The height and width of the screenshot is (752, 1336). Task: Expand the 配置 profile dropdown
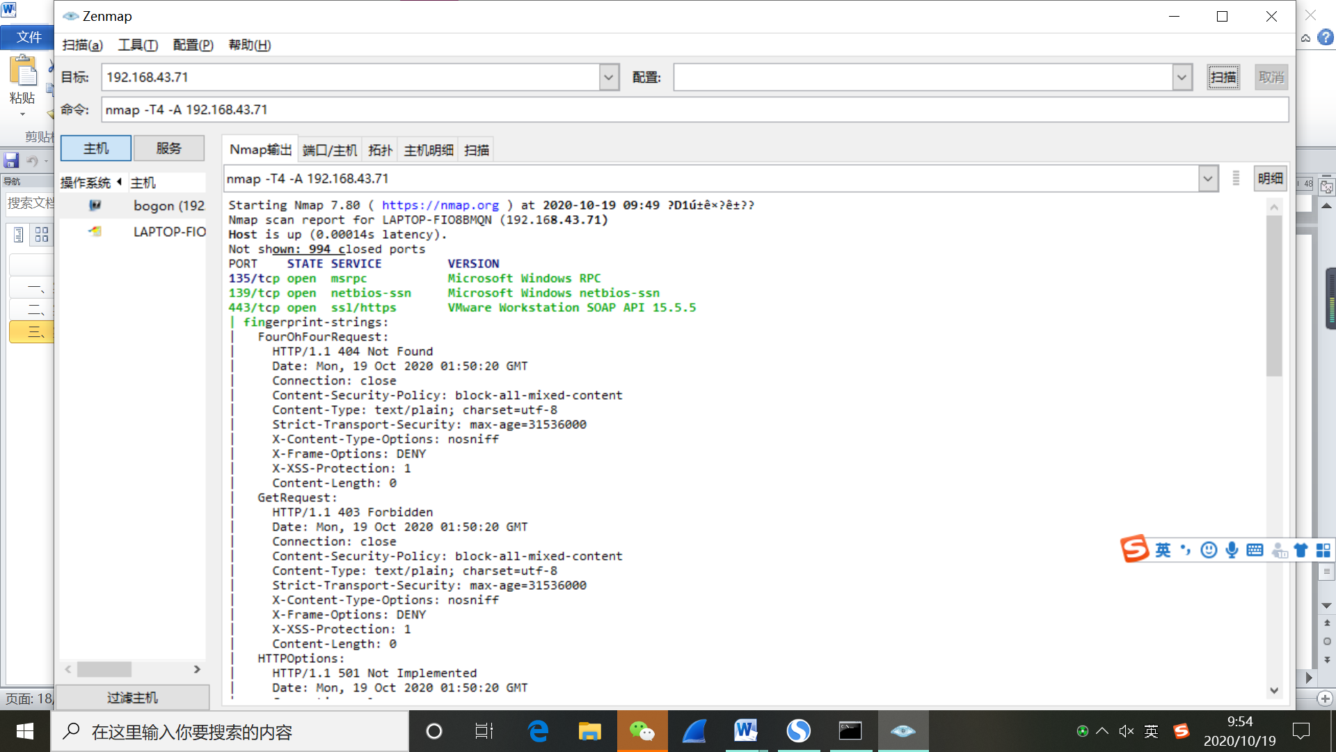pyautogui.click(x=1182, y=77)
